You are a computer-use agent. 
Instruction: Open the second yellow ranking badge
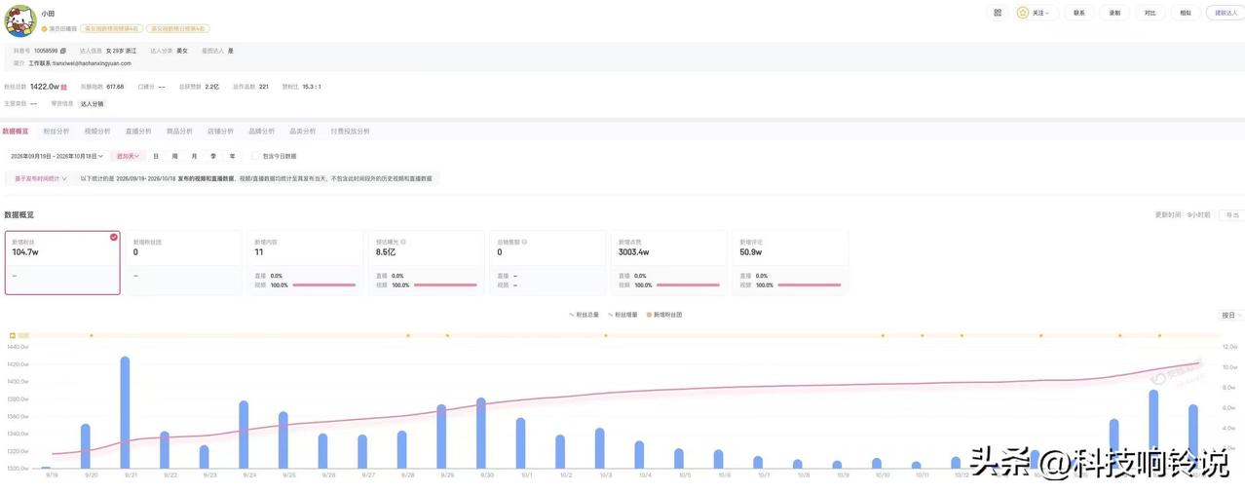(177, 29)
